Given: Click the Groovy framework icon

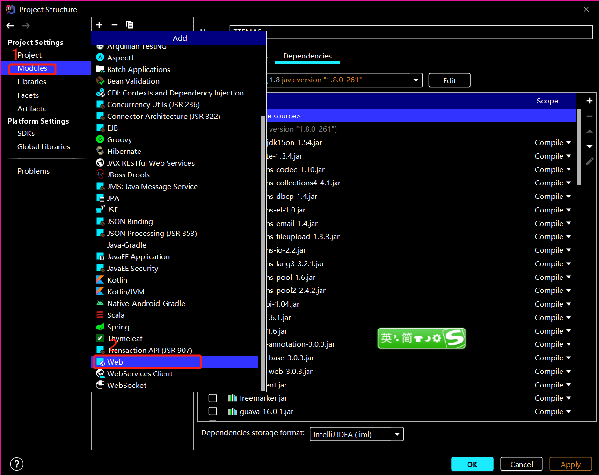Looking at the screenshot, I should [100, 139].
